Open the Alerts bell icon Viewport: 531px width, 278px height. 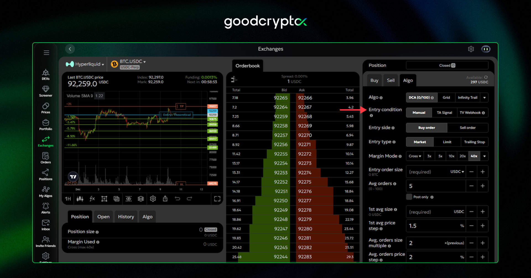(x=46, y=208)
